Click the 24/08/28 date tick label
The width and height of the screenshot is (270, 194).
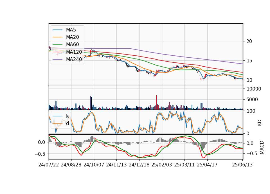pos(71,165)
